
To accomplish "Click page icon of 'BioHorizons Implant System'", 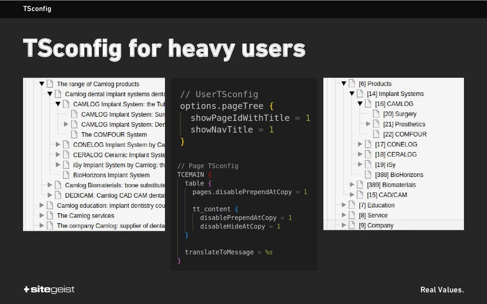I will coord(66,175).
